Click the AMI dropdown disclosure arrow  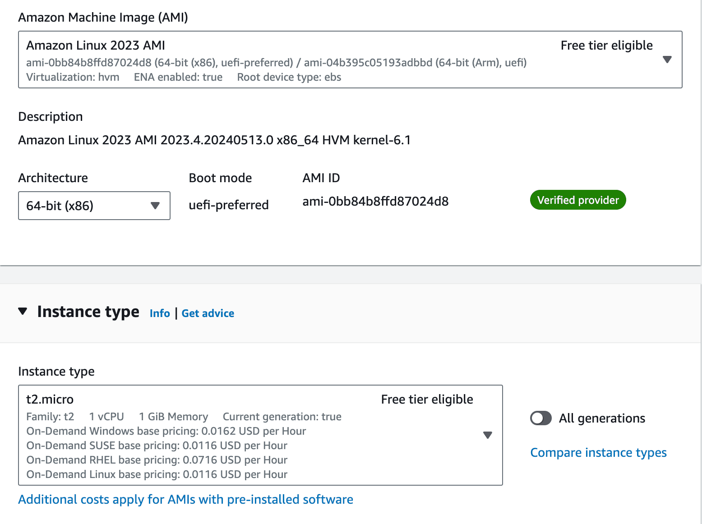pos(667,59)
